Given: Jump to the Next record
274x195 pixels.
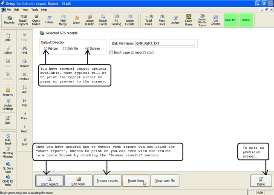Looking at the screenshot, I should [x=24, y=129].
